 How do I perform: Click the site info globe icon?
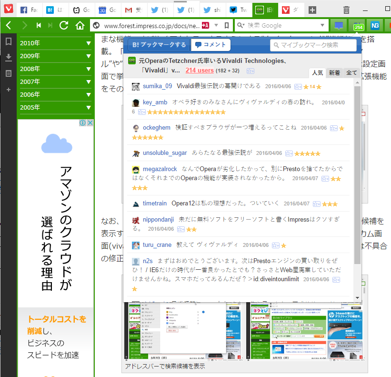[96, 25]
